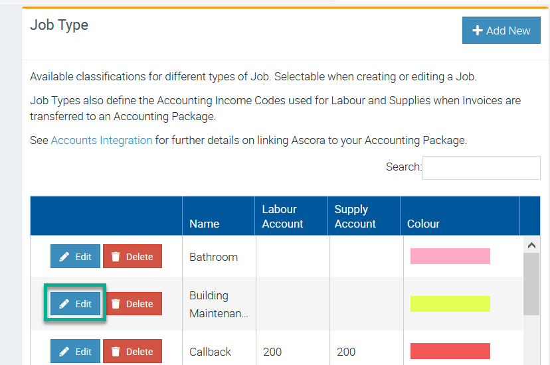
Task: Click the pencil icon in Bathroom row
Action: 64,257
